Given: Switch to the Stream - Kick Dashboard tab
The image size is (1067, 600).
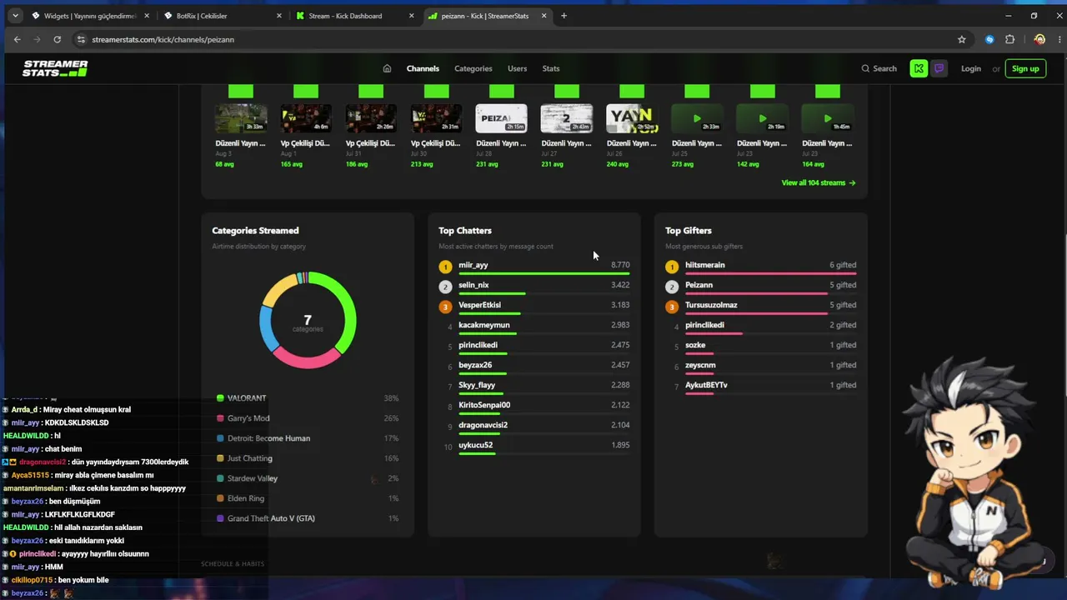Looking at the screenshot, I should 355,16.
